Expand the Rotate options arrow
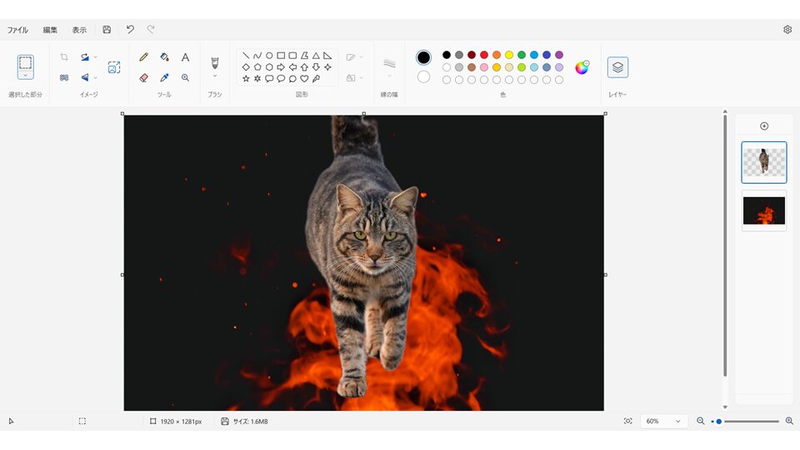Image resolution: width=800 pixels, height=450 pixels. click(x=95, y=57)
